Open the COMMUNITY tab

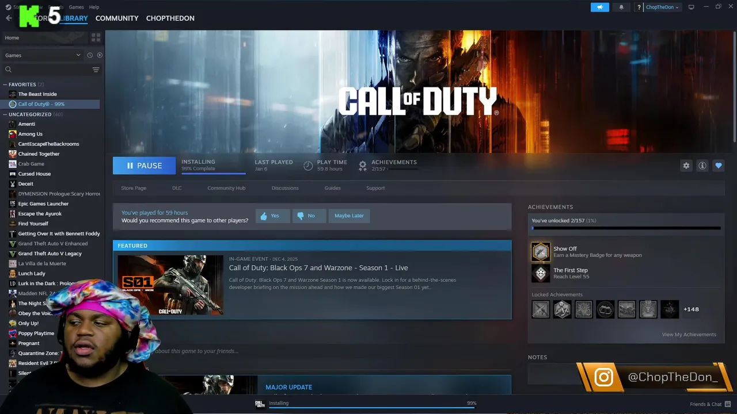pyautogui.click(x=117, y=18)
